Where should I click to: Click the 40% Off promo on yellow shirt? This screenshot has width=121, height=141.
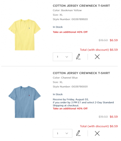coord(70,32)
